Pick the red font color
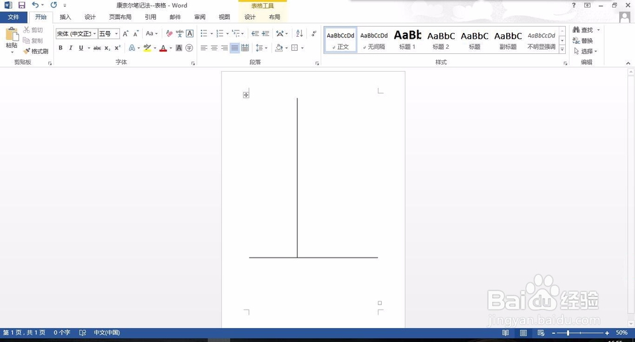Image resolution: width=635 pixels, height=342 pixels. coord(163,48)
